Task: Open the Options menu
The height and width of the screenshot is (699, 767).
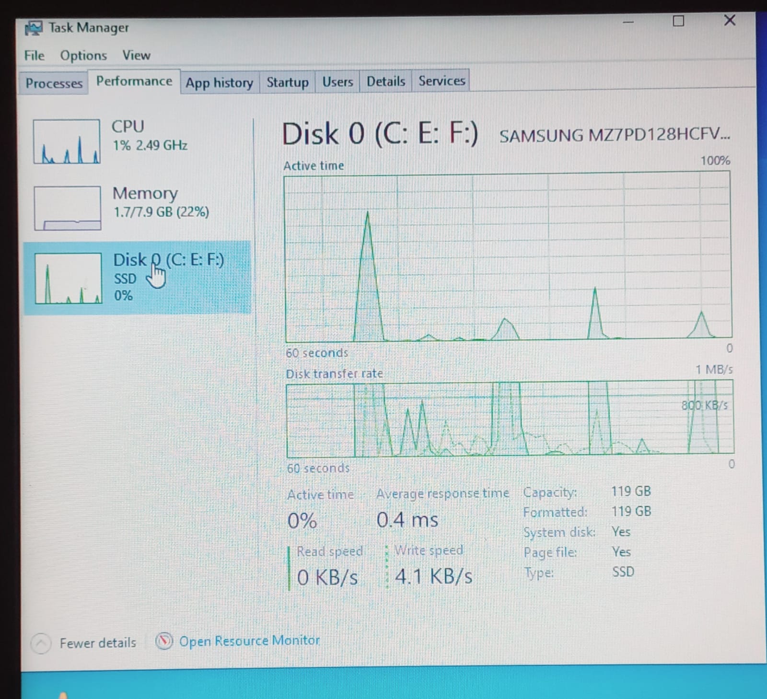Action: pyautogui.click(x=83, y=56)
